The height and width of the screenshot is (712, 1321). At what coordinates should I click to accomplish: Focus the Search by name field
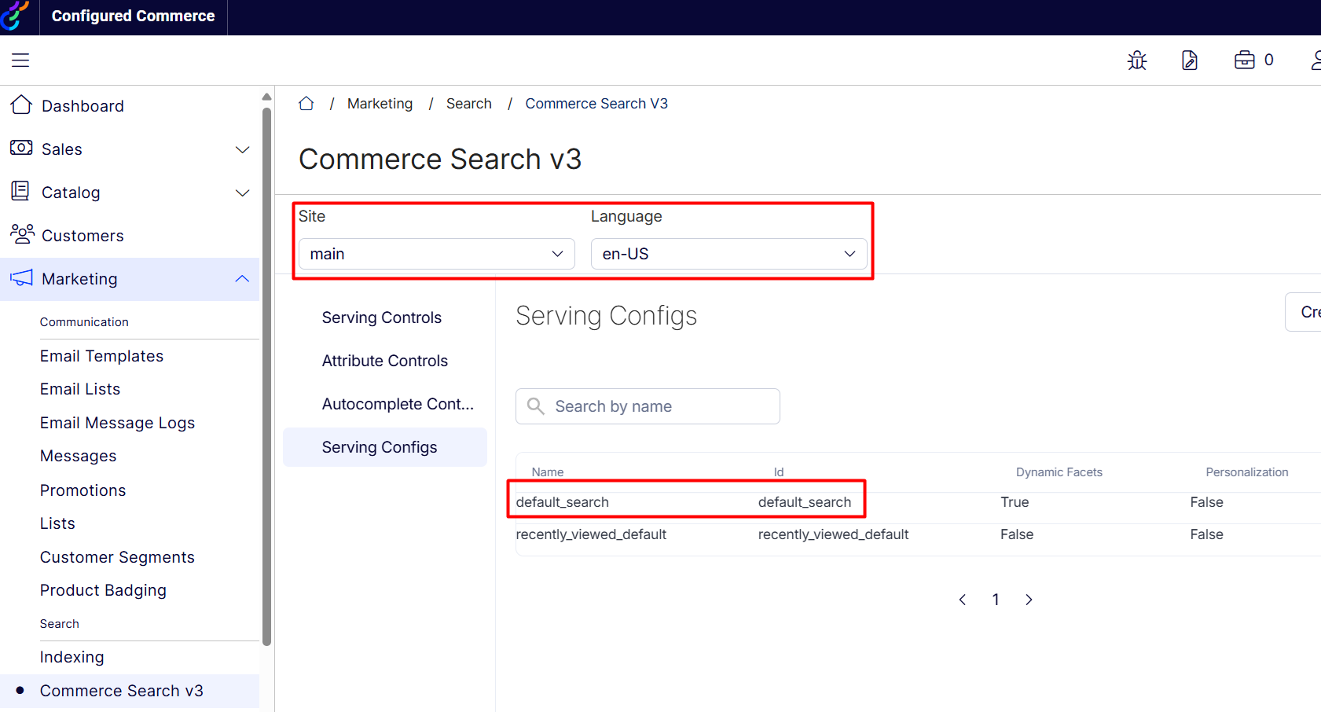648,406
